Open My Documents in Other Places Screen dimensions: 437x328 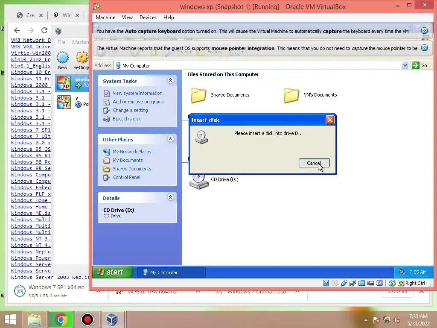[x=128, y=160]
